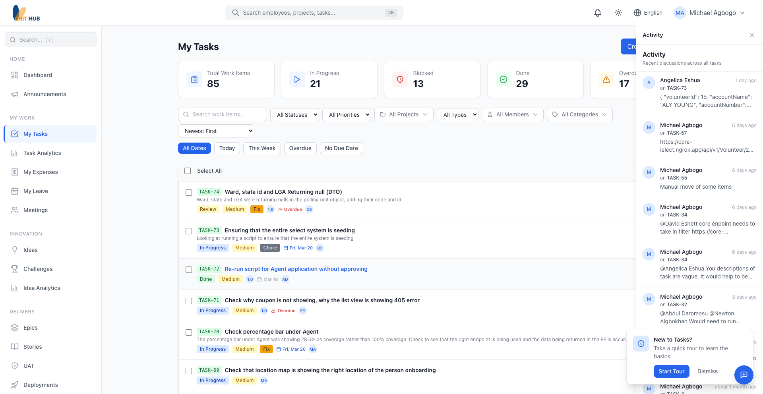763x394 pixels.
Task: Open Dashboard from the sidebar icon
Action: point(14,75)
